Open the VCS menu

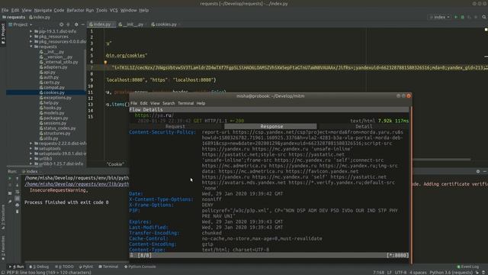coord(114,10)
